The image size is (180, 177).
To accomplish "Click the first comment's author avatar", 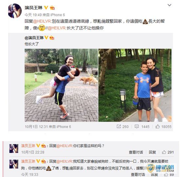I will (x=14, y=149).
